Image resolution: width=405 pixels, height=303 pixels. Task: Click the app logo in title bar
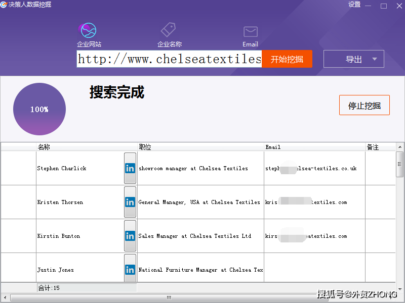coord(4,5)
